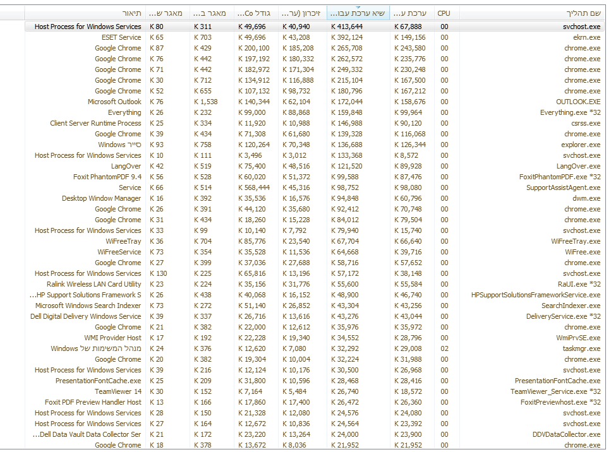This screenshot has height=452, width=611.
Task: Select the Everything.exe *32 process name
Action: tap(570, 112)
